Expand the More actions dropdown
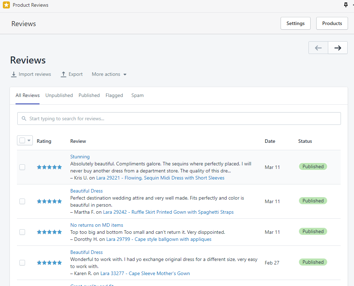 click(109, 74)
